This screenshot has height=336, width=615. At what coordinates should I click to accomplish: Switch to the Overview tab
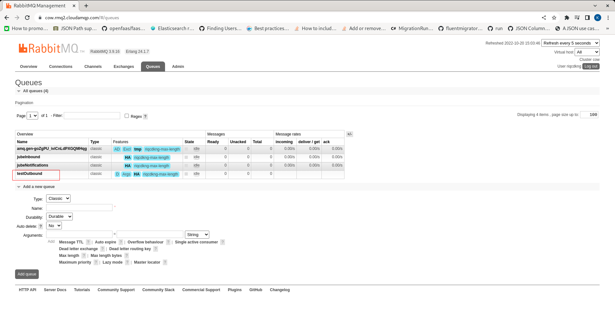(x=29, y=67)
